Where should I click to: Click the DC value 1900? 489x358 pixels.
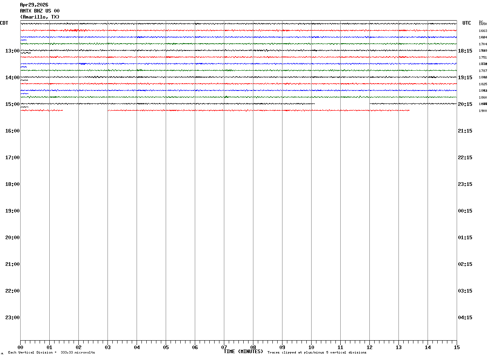point(483,111)
